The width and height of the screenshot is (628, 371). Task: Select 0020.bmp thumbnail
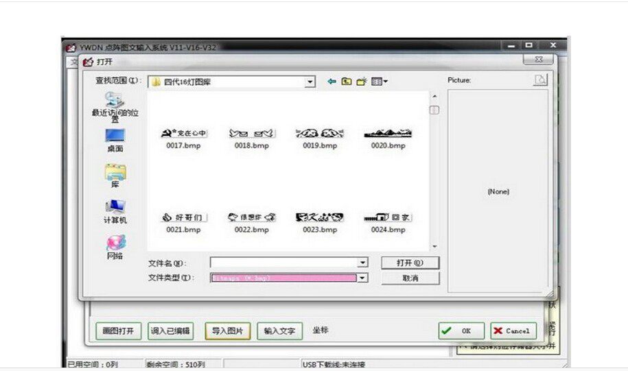[x=388, y=133]
